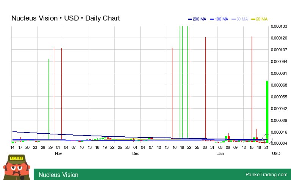Click the 0.000133 price axis label
Screen dimensions: 291x180
point(279,26)
